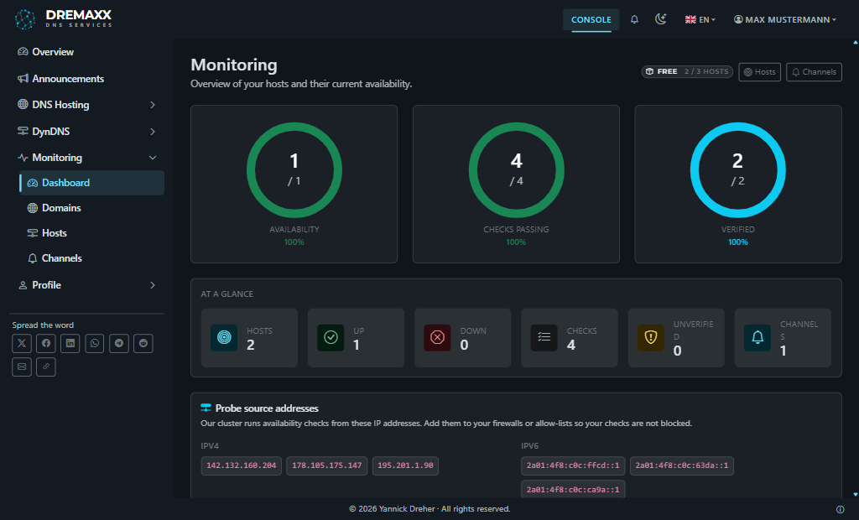Share on Reddit icon

click(143, 344)
